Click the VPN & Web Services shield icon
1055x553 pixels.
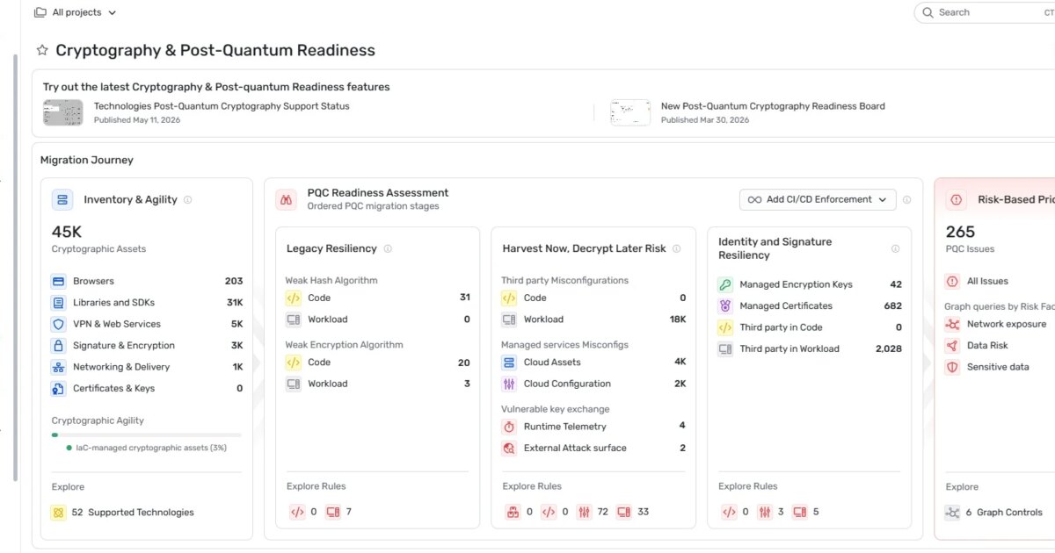59,324
